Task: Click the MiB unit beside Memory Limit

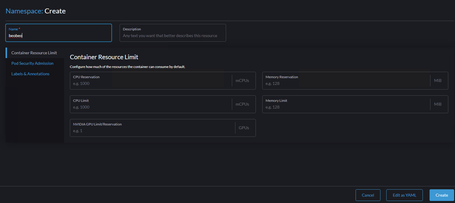Action: (x=437, y=104)
